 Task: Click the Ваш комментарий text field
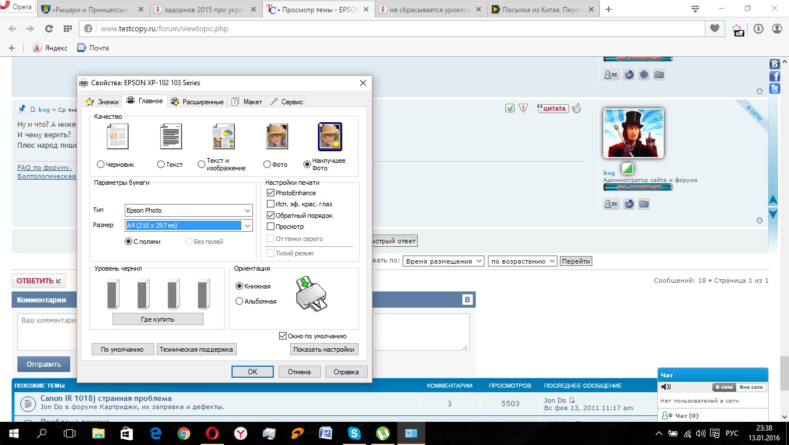[46, 332]
